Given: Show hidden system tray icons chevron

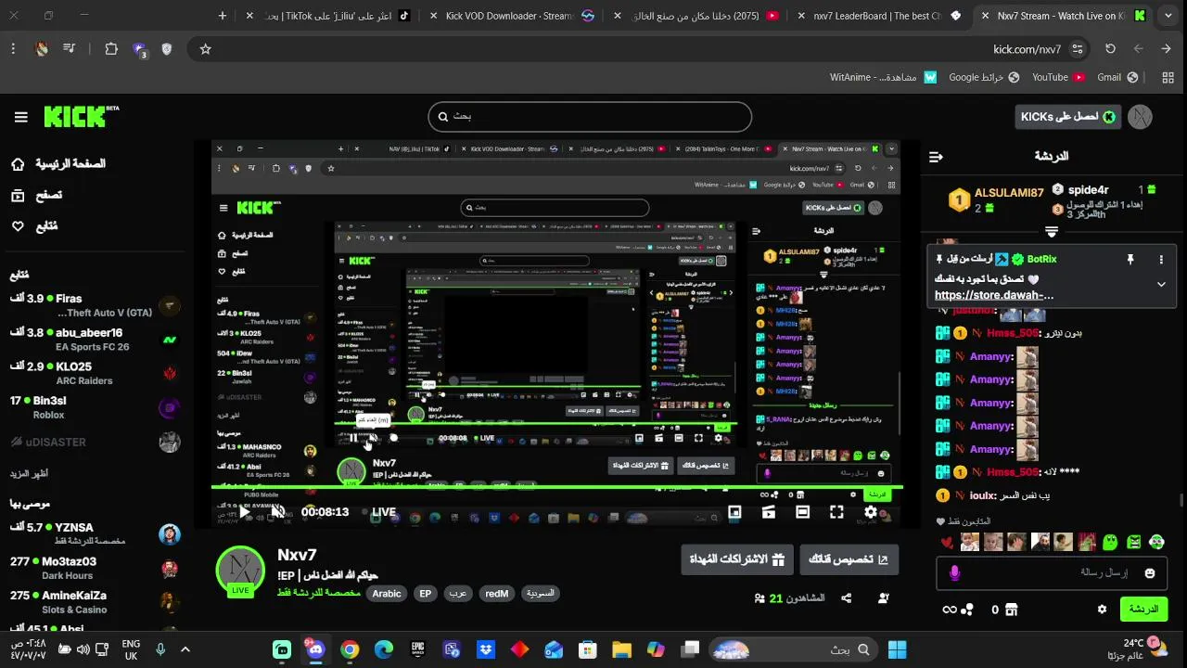Looking at the screenshot, I should pos(185,649).
